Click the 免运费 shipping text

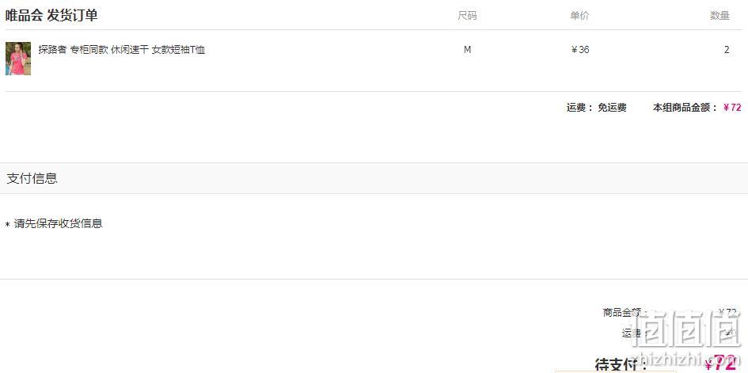click(x=612, y=108)
